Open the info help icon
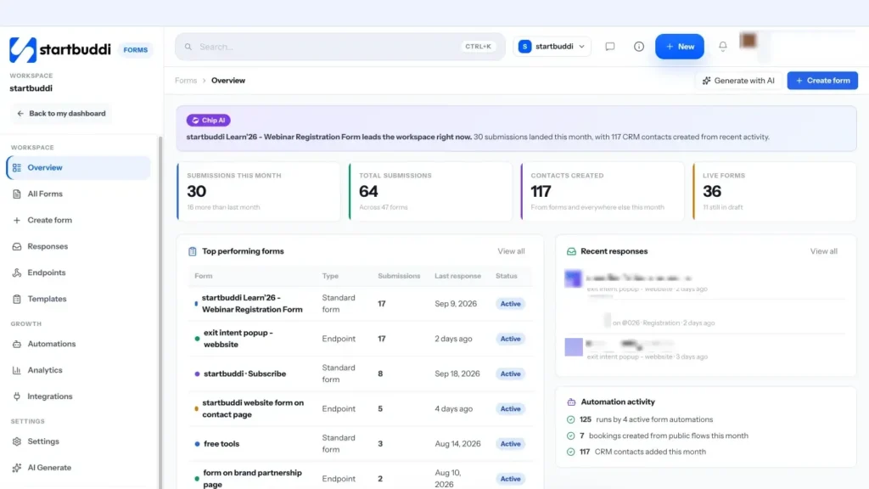 tap(638, 47)
